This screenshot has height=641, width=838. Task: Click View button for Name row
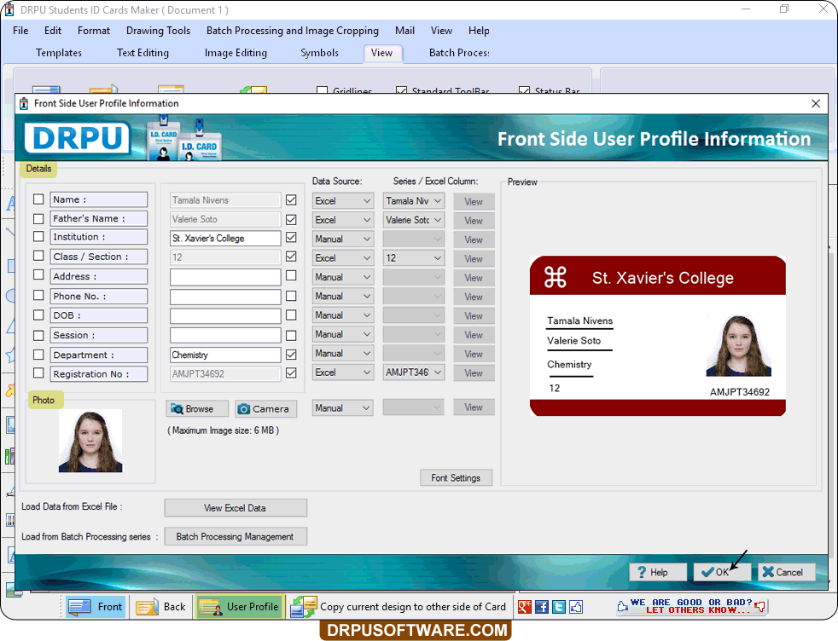pos(474,202)
